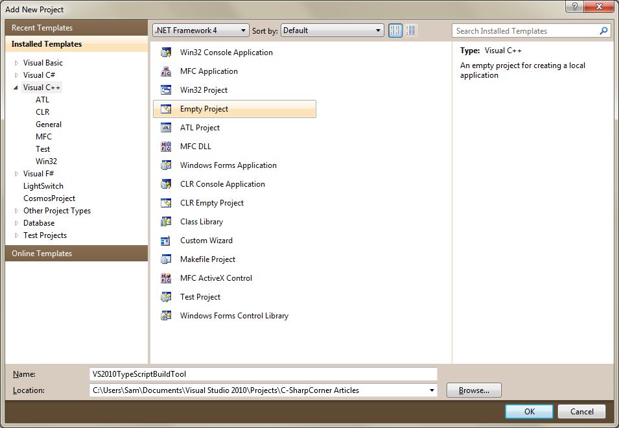Click Browse to choose a location
Image resolution: width=619 pixels, height=428 pixels.
point(474,390)
